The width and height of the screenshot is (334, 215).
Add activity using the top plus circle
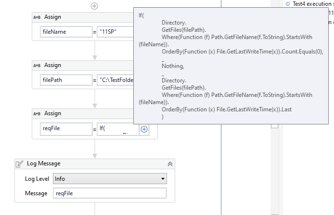94,6
